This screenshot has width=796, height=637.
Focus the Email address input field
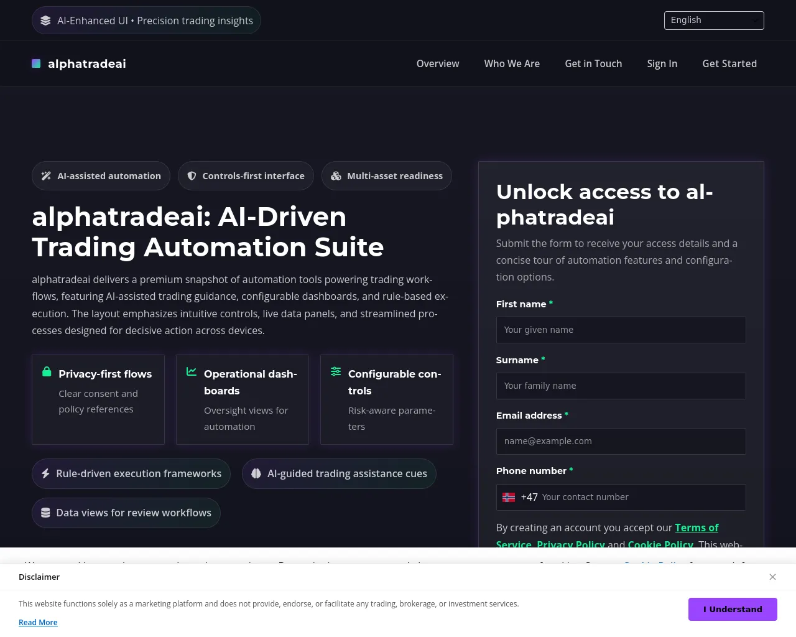coord(621,441)
